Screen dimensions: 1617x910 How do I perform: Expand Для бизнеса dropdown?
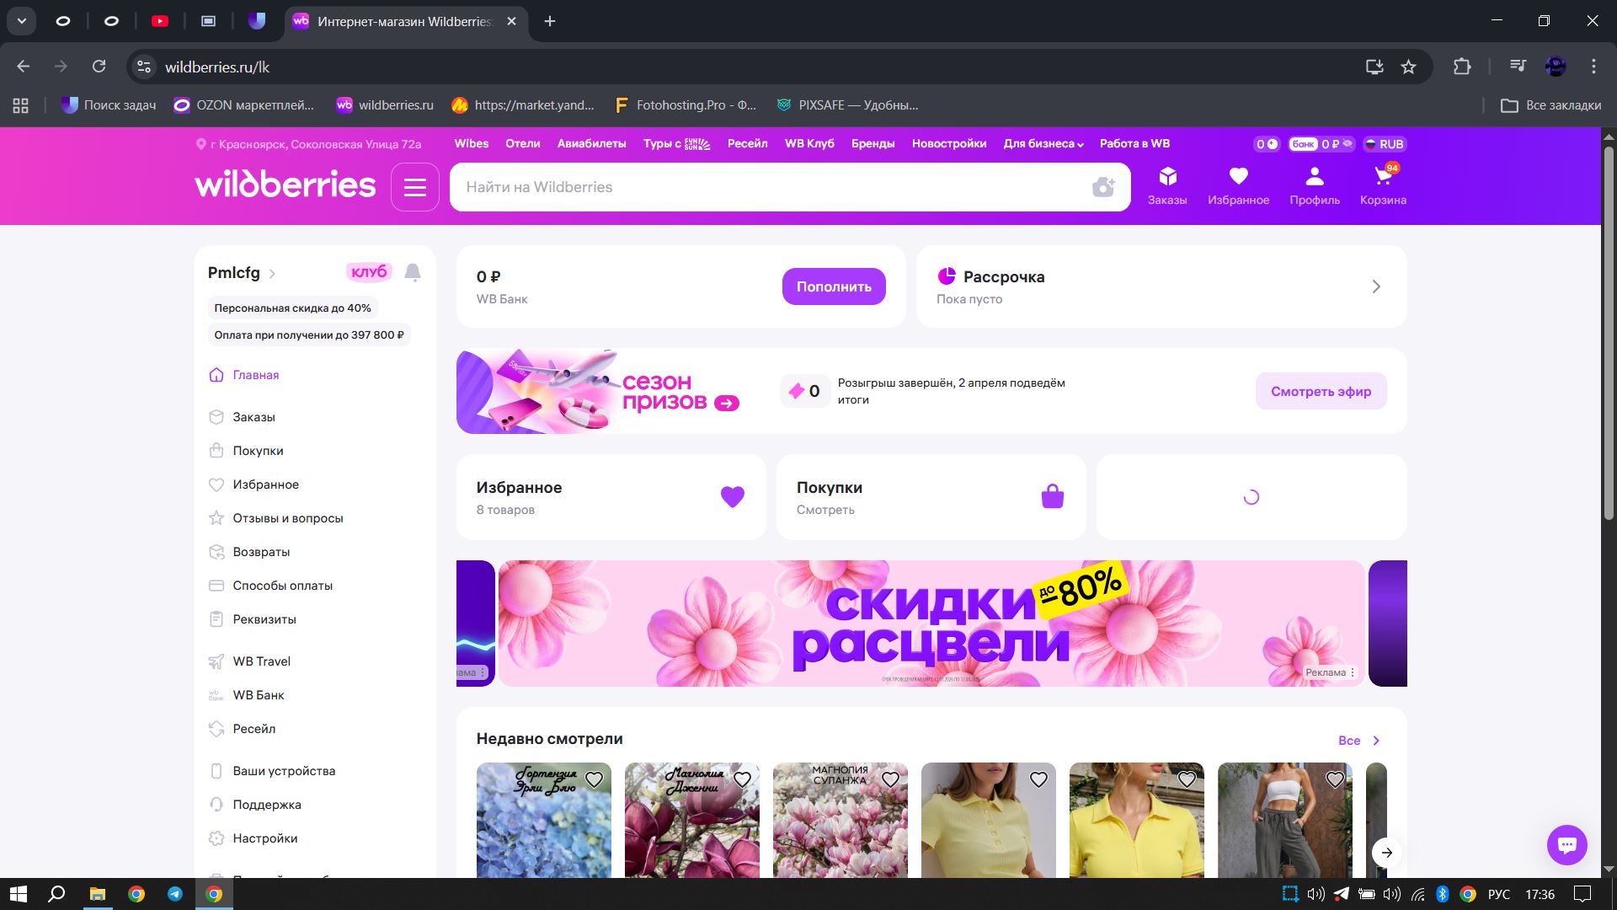point(1043,144)
